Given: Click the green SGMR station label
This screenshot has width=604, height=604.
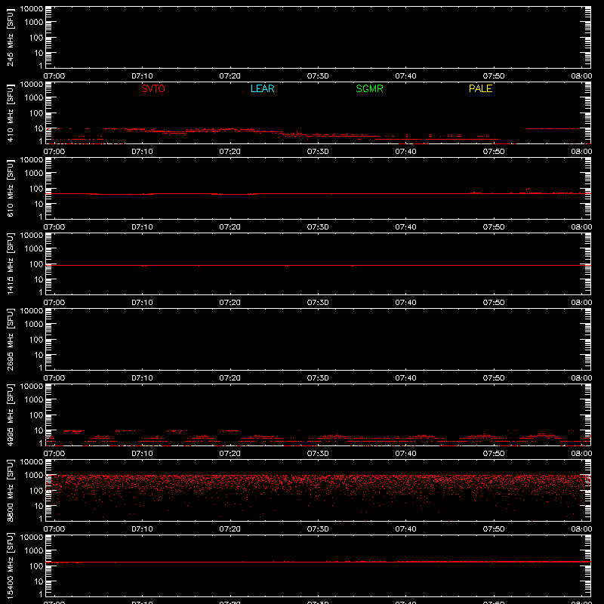Looking at the screenshot, I should [x=369, y=88].
